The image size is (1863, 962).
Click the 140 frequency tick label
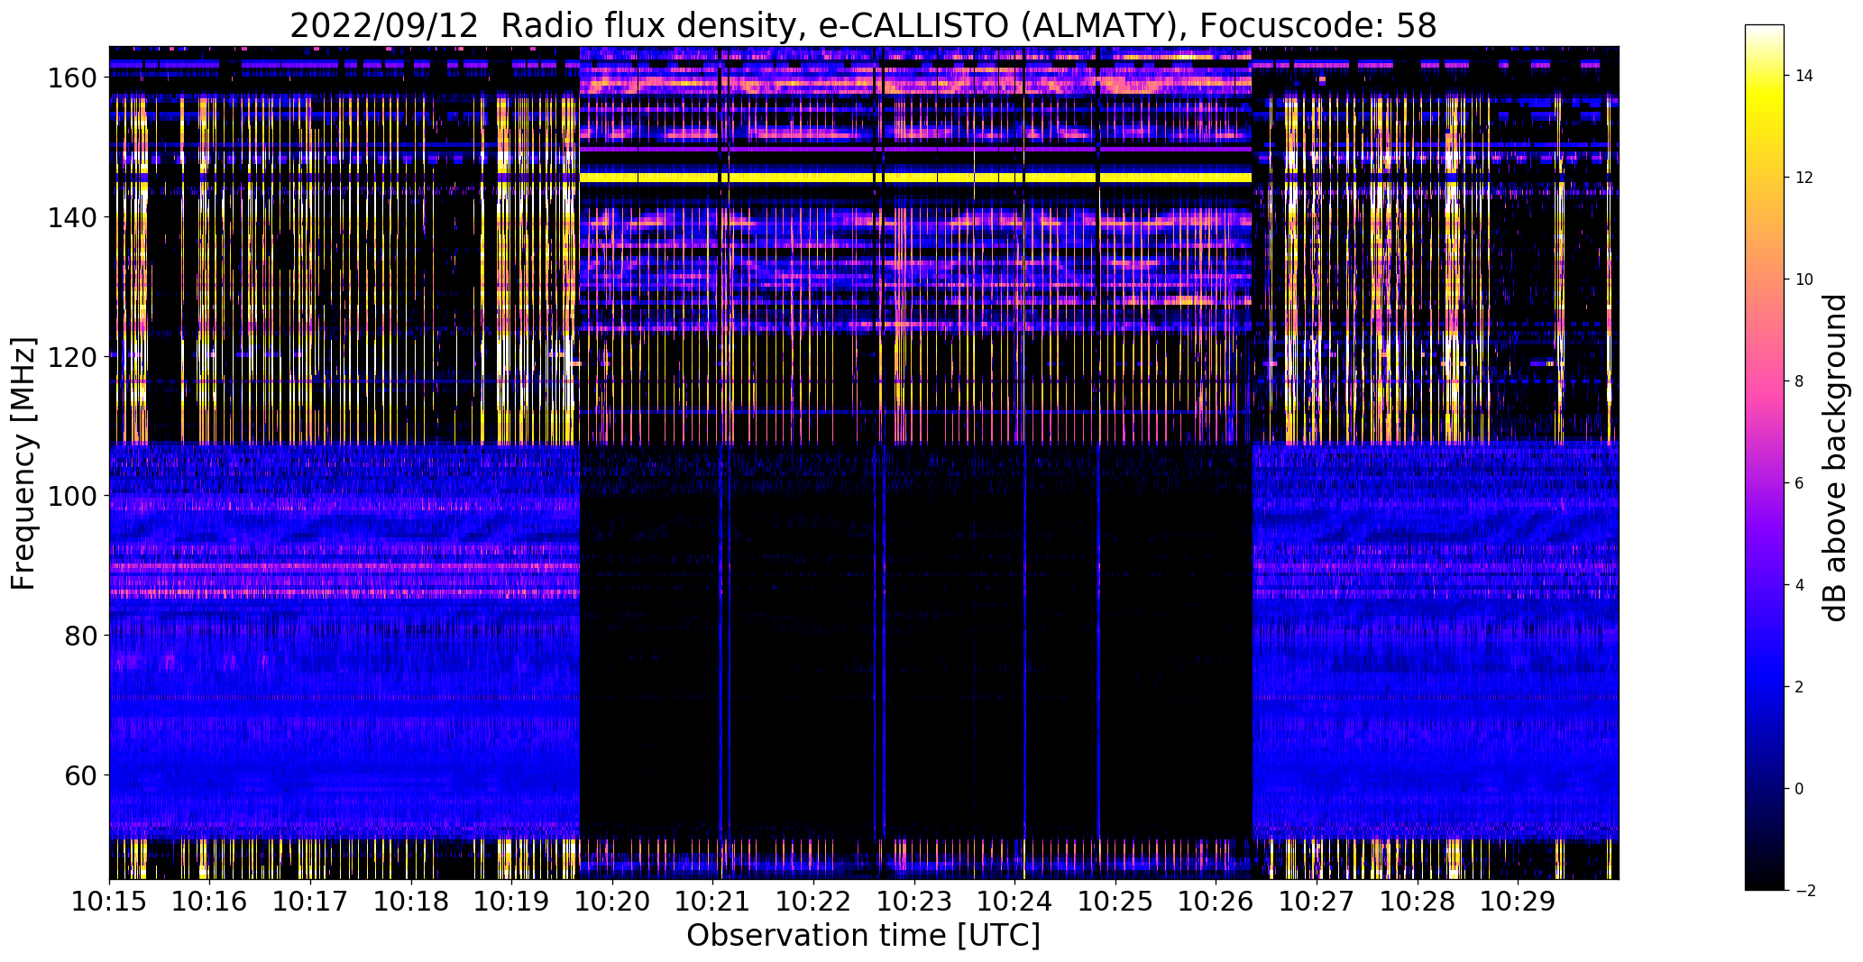point(75,217)
